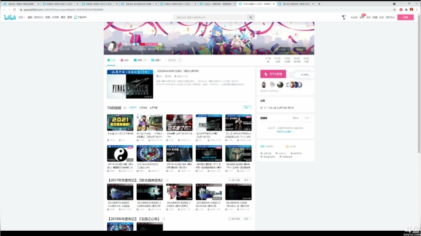Open the featured Final Fantasy VII Remake thumbnail
This screenshot has height=236, width=421.
click(x=130, y=84)
